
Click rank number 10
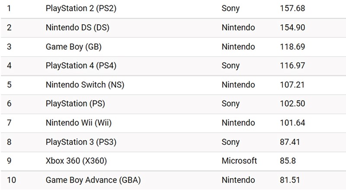[x=11, y=180]
